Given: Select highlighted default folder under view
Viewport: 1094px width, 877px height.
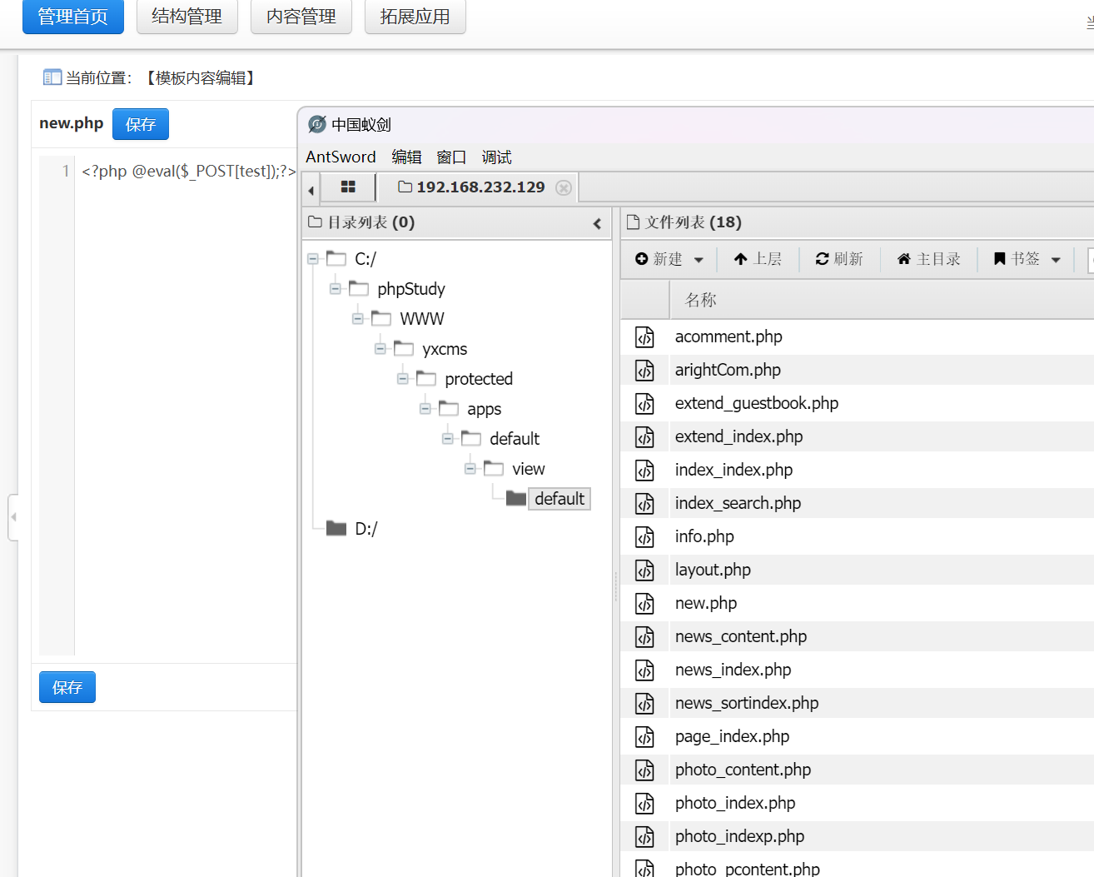Looking at the screenshot, I should [559, 499].
